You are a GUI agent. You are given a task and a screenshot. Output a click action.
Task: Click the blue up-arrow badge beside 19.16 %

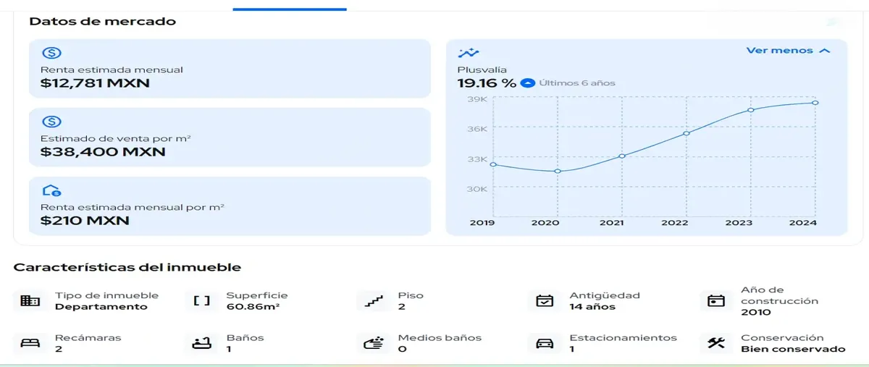528,83
